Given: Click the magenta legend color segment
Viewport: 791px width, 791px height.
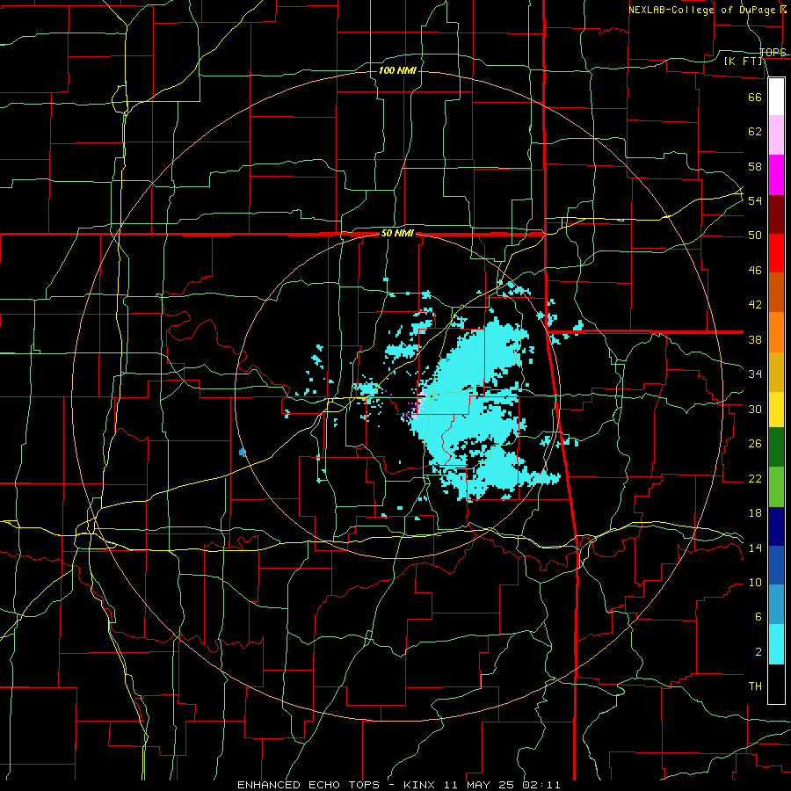Looking at the screenshot, I should click(x=776, y=175).
